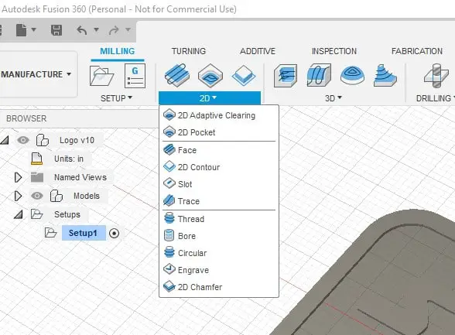Viewport: 455px width, 335px height.
Task: Click the Face toolpath ribbon icon
Action: pyautogui.click(x=177, y=75)
